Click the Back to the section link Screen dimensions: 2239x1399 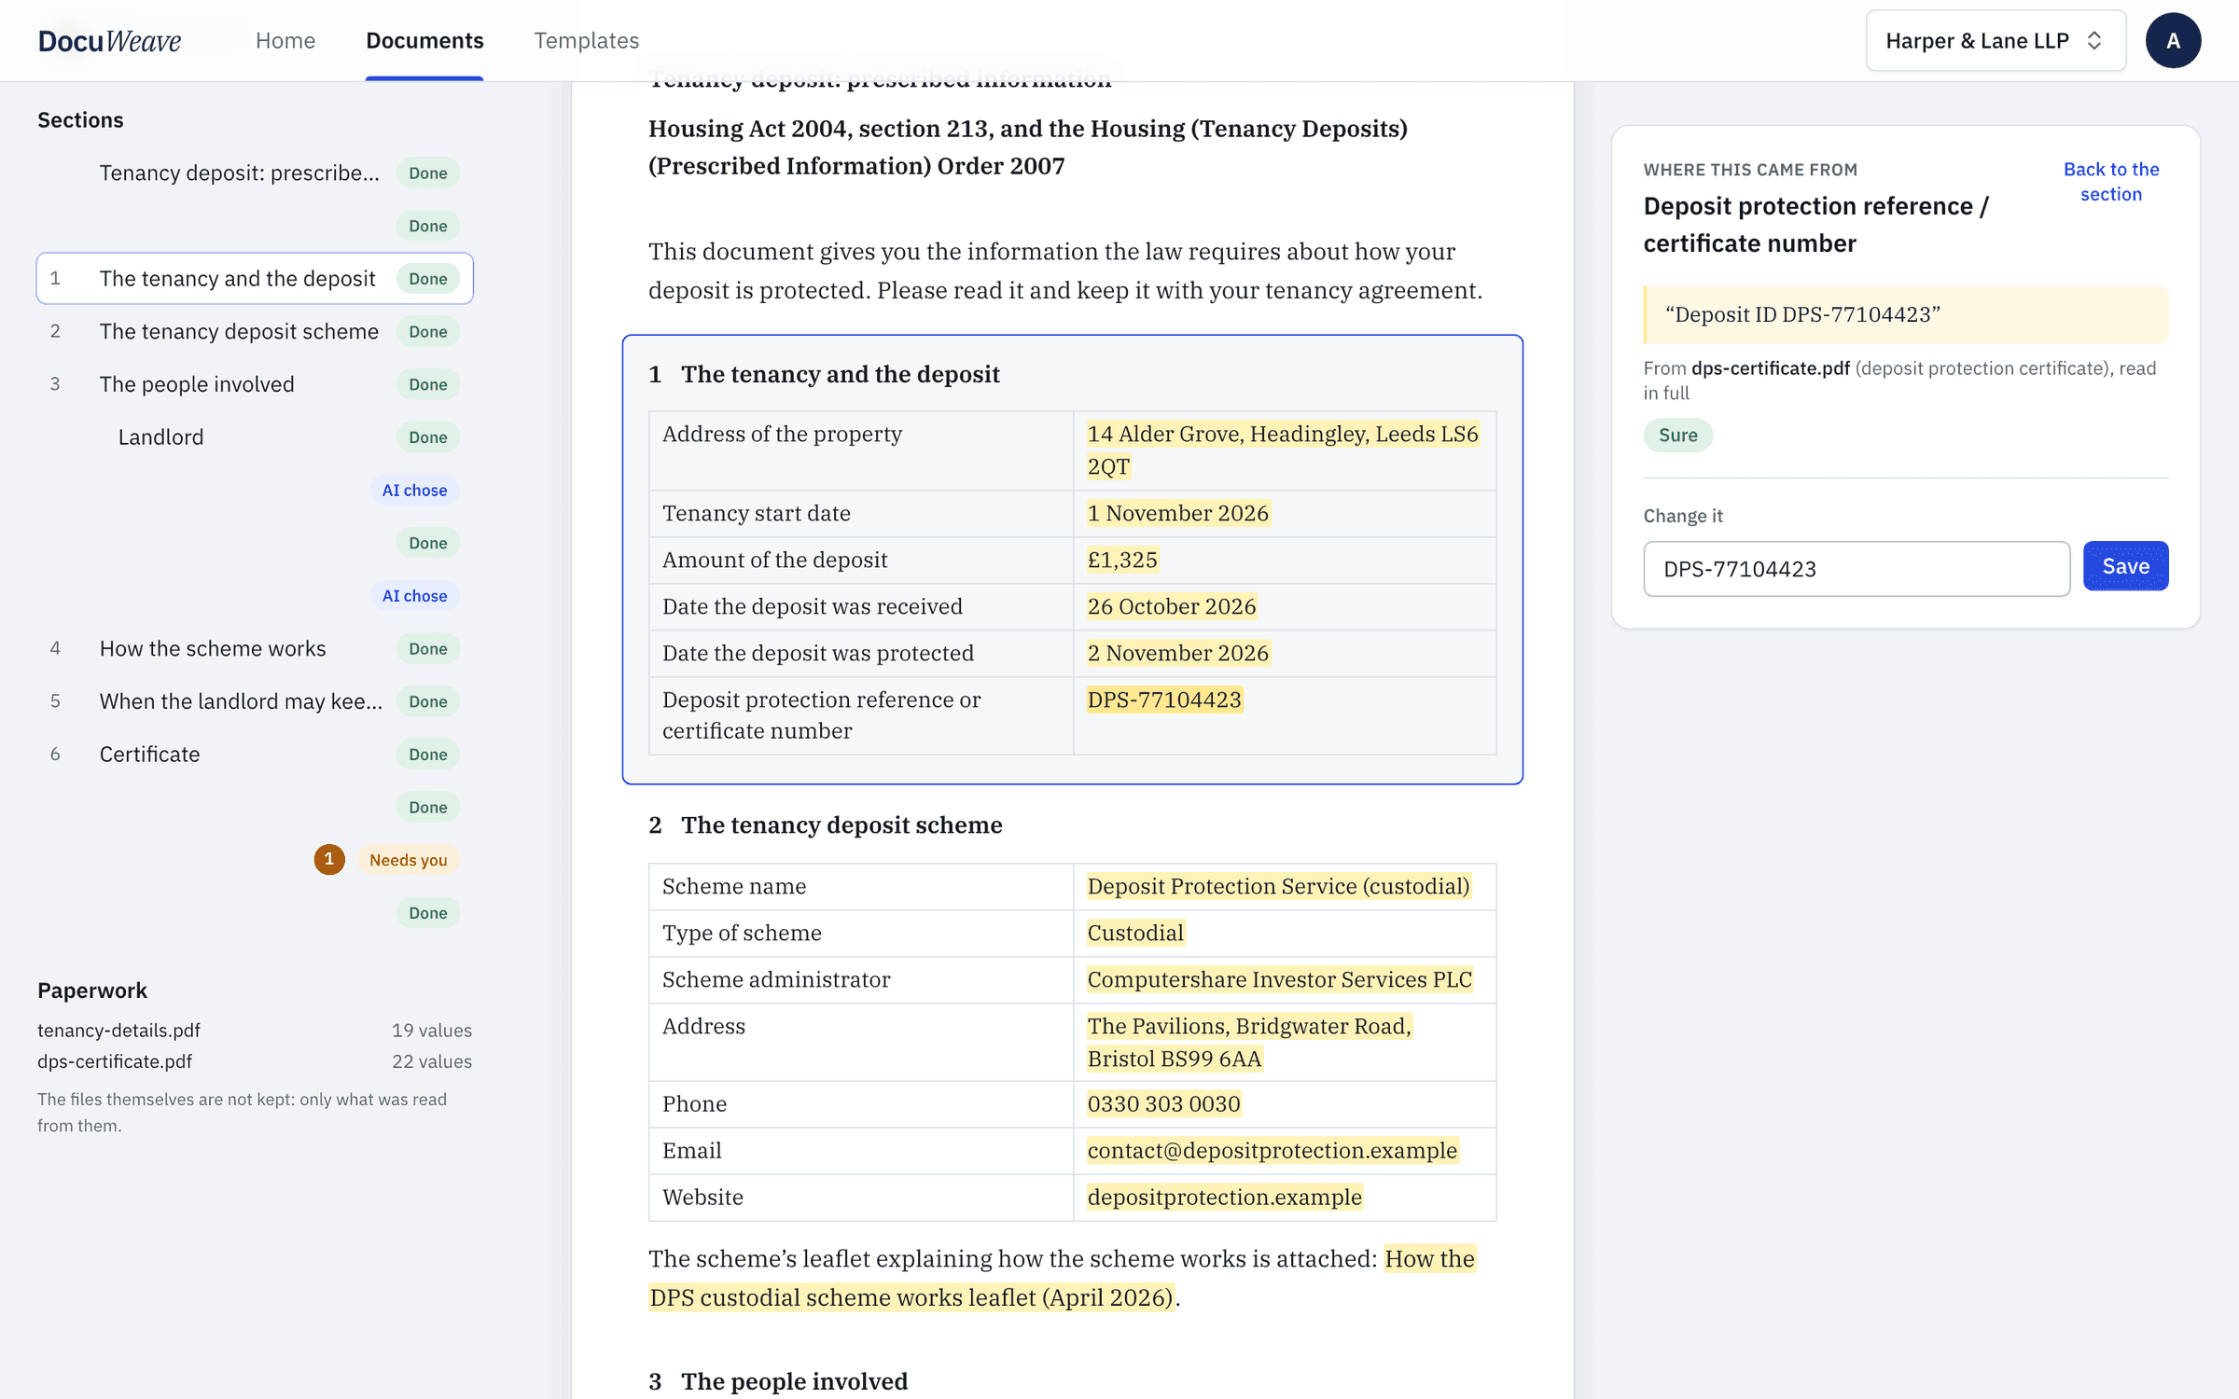(x=2111, y=182)
